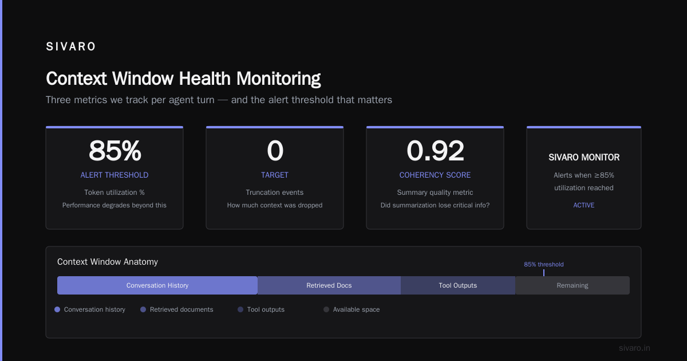Click the ALERT THRESHOLD label
The height and width of the screenshot is (361, 687).
click(114, 175)
